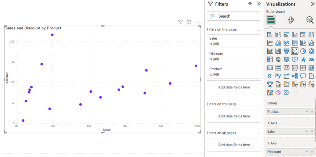The width and height of the screenshot is (316, 157).
Task: Select the gauge visual icon
Action: (311, 59)
